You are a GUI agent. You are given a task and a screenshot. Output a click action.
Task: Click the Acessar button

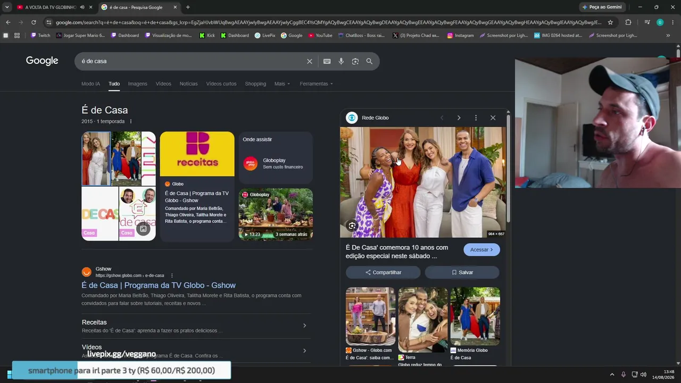pyautogui.click(x=481, y=249)
